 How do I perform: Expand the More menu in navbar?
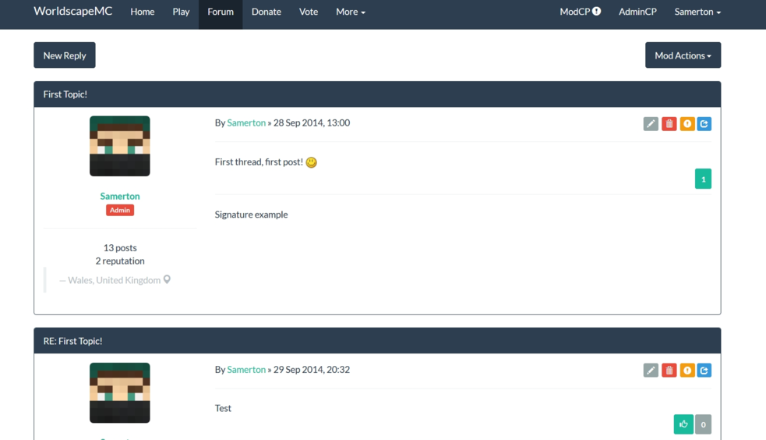(350, 12)
